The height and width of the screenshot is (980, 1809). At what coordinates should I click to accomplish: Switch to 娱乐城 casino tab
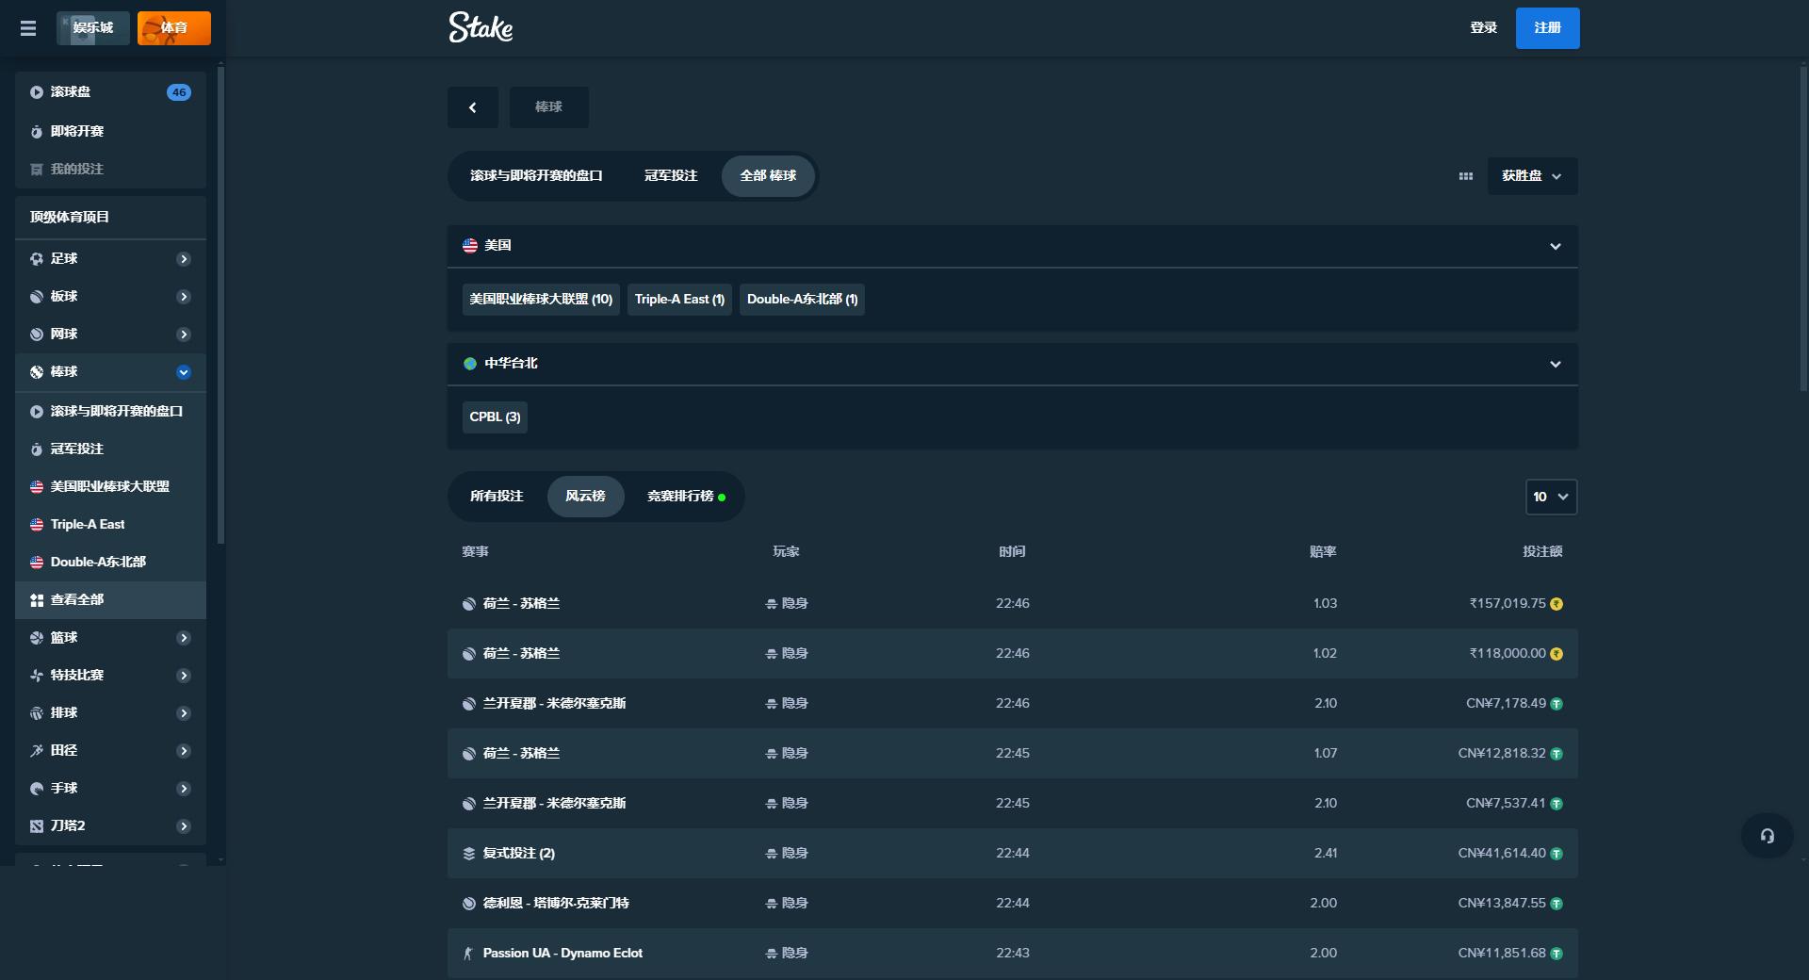click(x=93, y=28)
